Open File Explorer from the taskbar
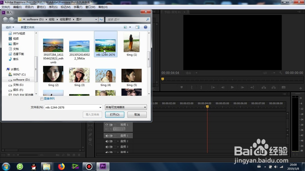Screen dimensions: 305x171 [47, 166]
